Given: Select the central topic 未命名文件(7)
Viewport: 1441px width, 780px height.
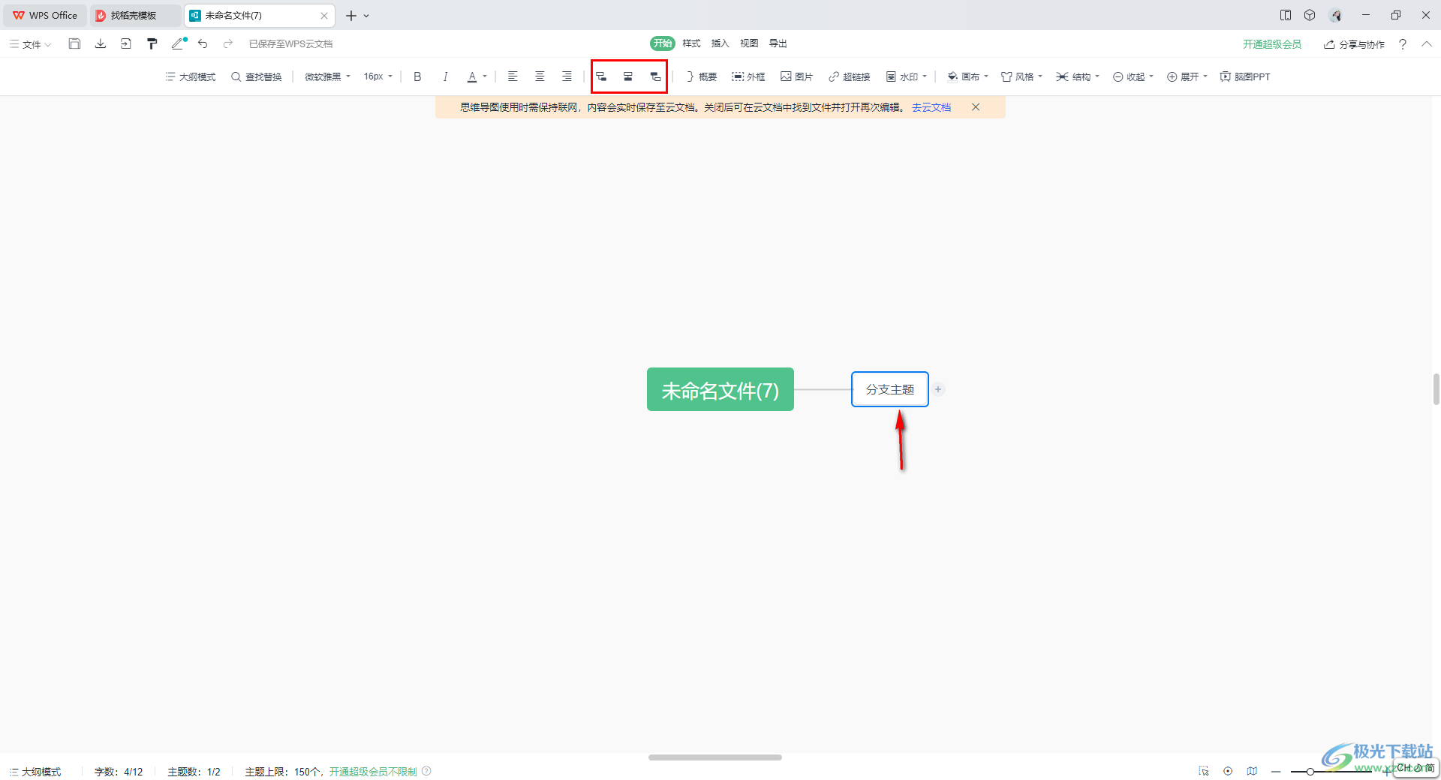Looking at the screenshot, I should point(720,389).
